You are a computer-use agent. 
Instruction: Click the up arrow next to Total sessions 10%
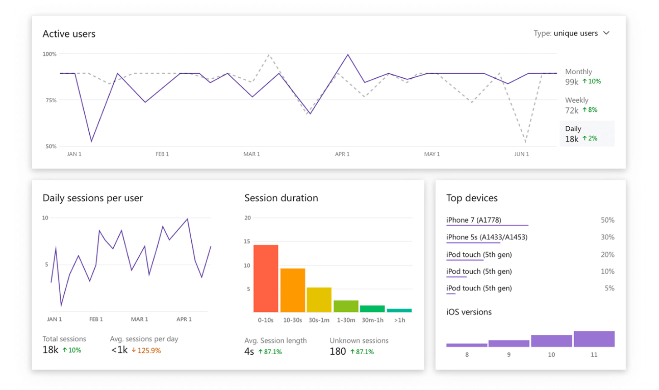(x=65, y=350)
